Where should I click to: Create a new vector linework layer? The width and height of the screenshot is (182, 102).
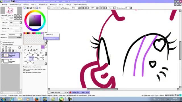[x=6, y=48]
